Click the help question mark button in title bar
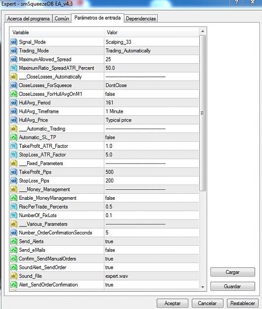The height and width of the screenshot is (309, 262). pyautogui.click(x=236, y=2)
